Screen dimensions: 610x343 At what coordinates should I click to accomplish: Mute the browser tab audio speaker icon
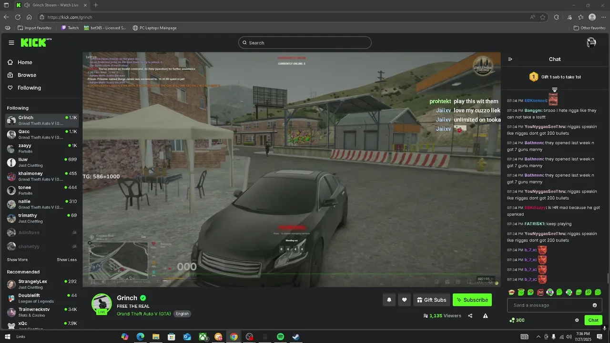coord(27,5)
